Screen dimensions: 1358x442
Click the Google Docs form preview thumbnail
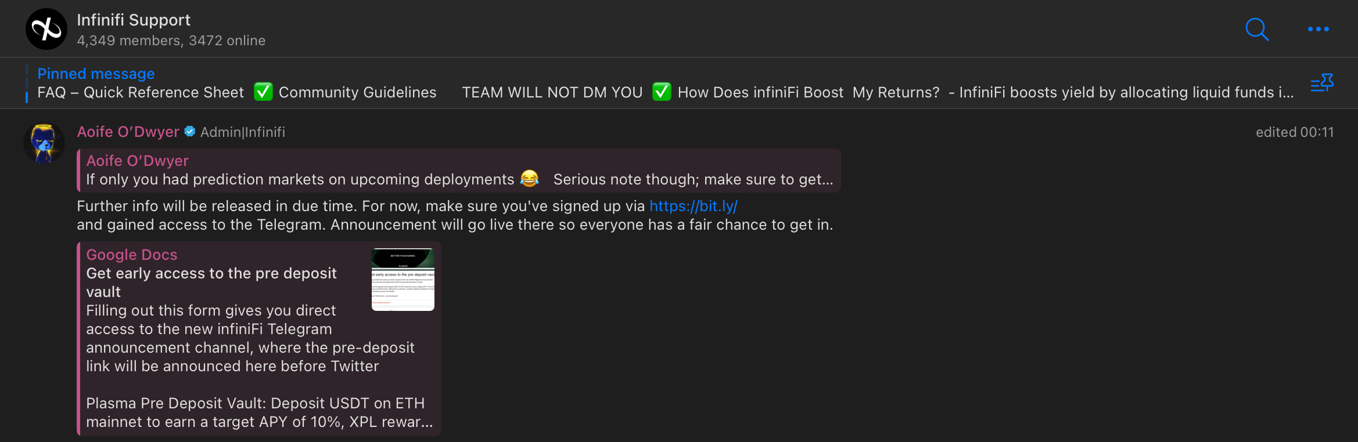[x=403, y=280]
